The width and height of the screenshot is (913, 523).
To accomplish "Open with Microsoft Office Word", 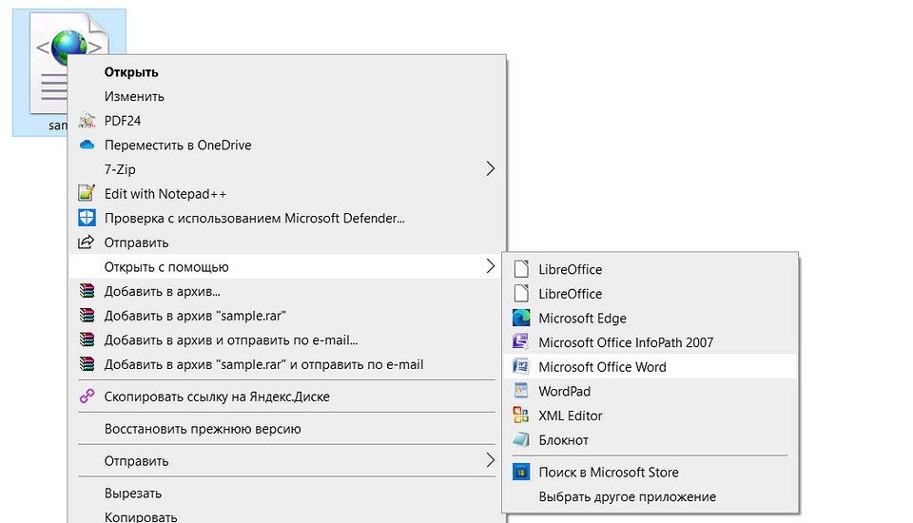I will pos(650,367).
